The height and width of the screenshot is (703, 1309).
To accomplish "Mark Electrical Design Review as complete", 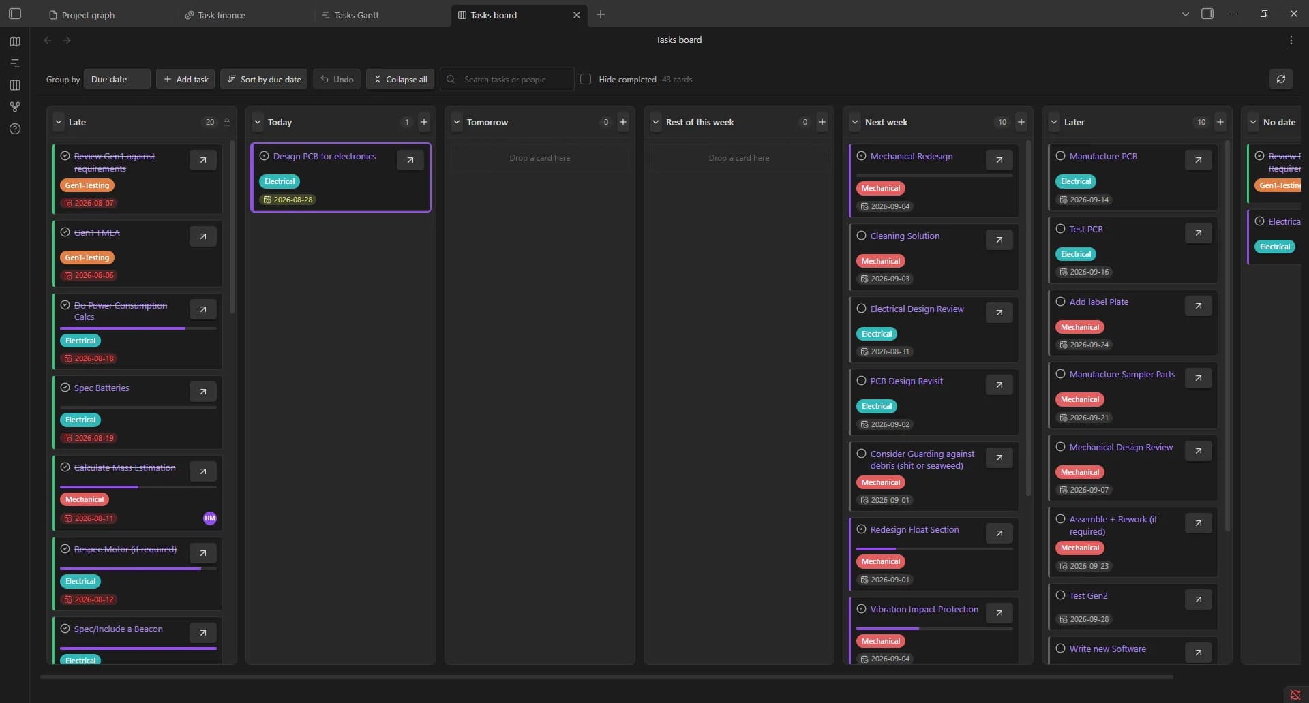I will tap(861, 309).
